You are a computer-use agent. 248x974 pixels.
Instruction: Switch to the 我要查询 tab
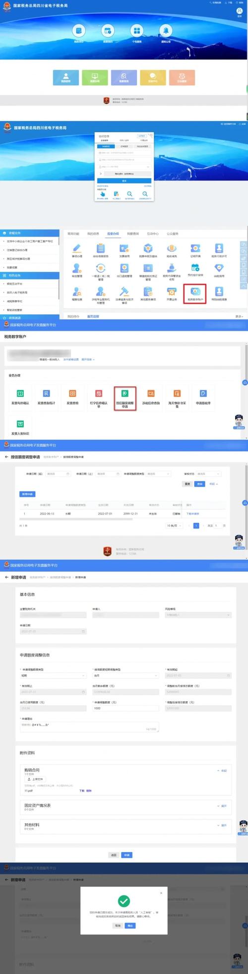pyautogui.click(x=133, y=234)
